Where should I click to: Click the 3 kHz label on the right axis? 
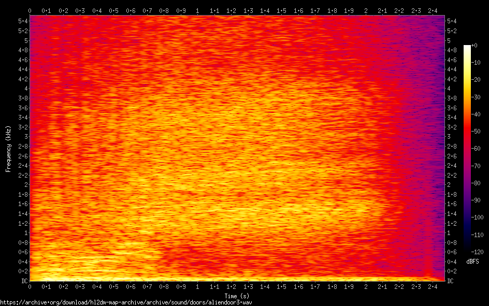(x=449, y=136)
